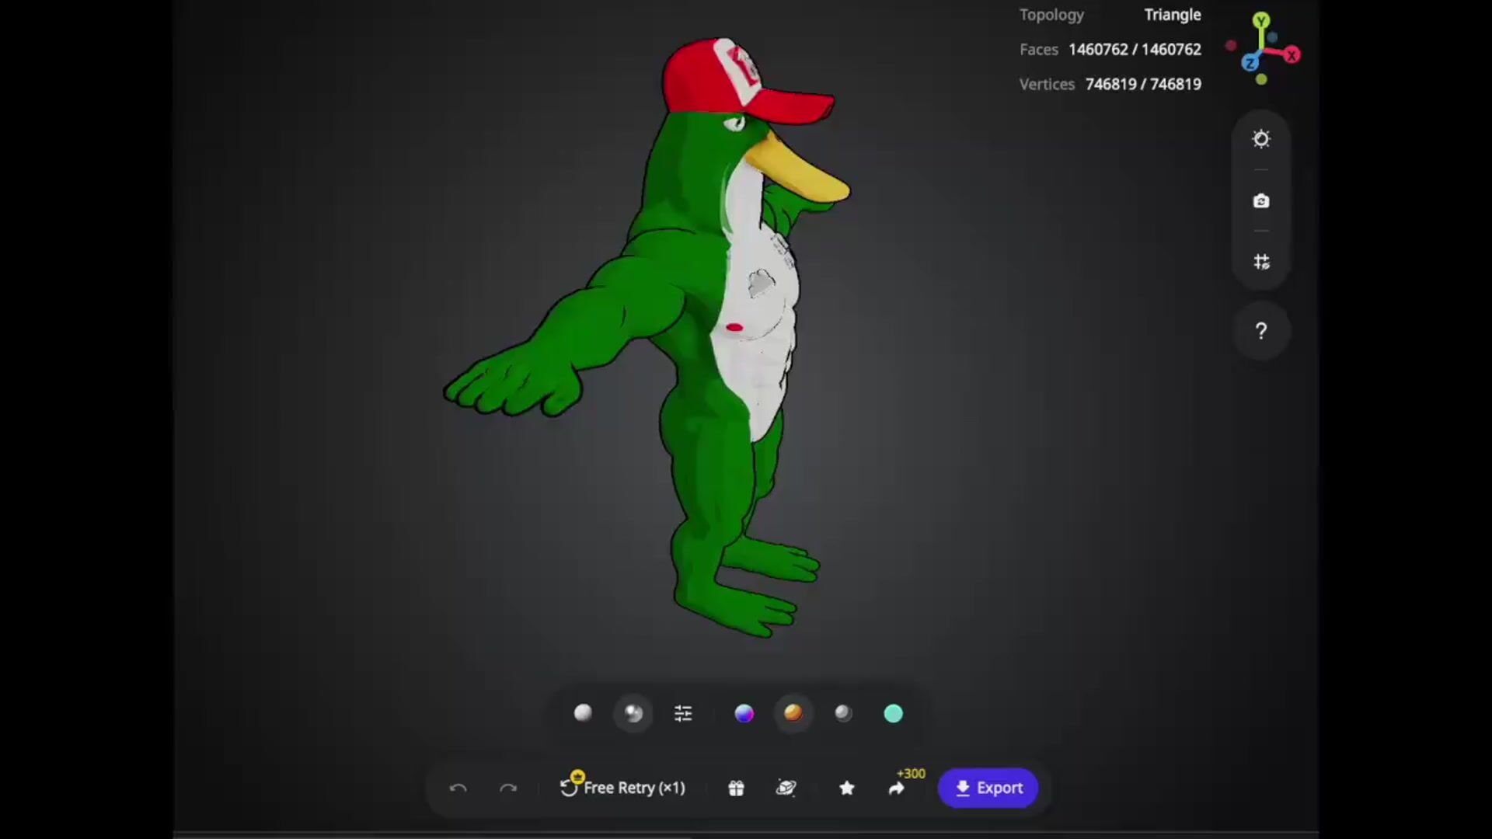Choose the orange textured material sphere
The width and height of the screenshot is (1492, 839).
(793, 713)
